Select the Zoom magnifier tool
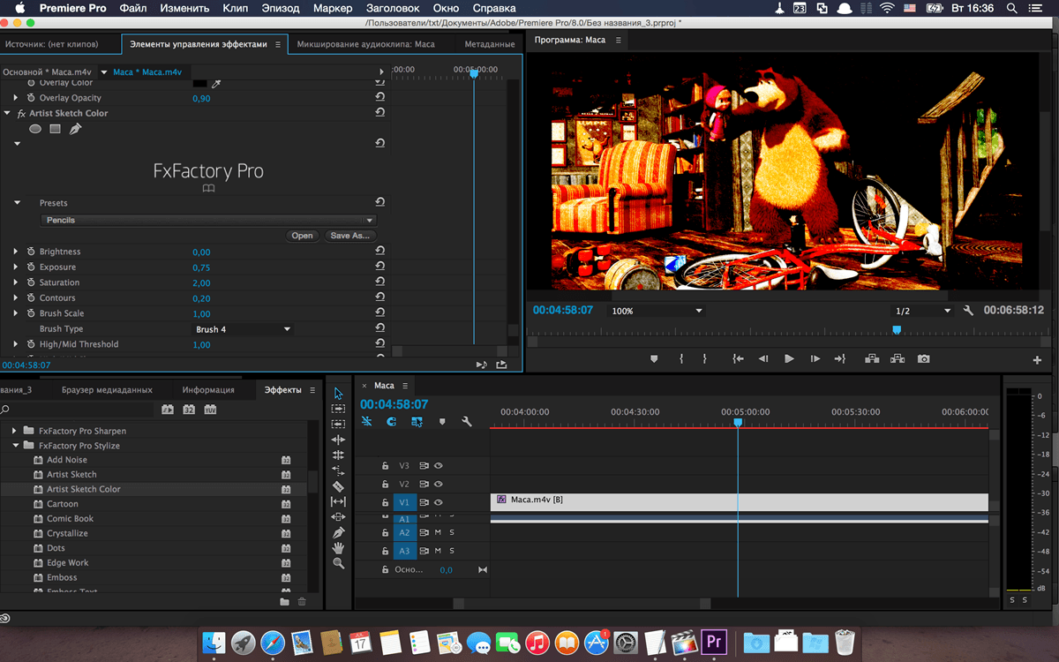The width and height of the screenshot is (1059, 662). click(x=339, y=563)
